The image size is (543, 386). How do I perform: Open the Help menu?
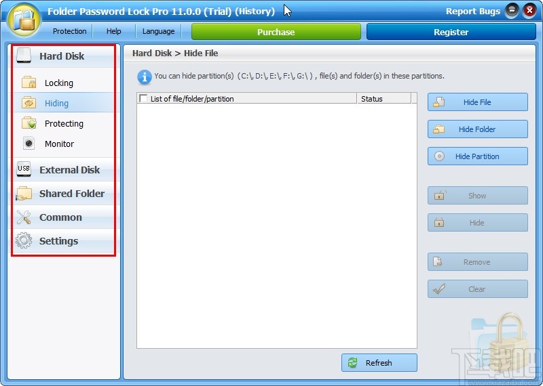(113, 31)
